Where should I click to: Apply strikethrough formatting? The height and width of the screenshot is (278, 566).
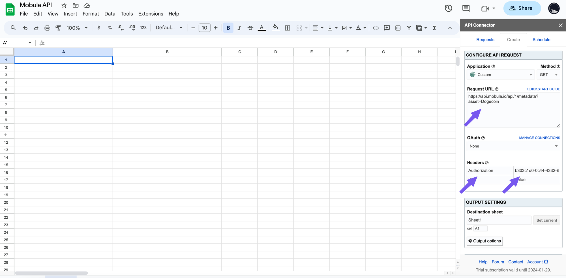[x=250, y=28]
